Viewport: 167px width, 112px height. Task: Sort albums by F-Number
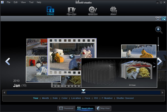tap(107, 98)
